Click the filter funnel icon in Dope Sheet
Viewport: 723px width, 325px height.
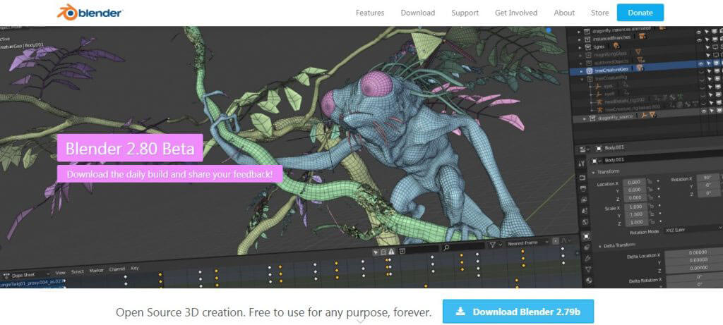click(492, 245)
